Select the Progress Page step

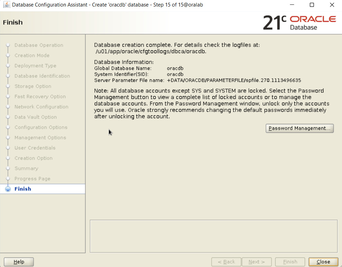(x=33, y=179)
